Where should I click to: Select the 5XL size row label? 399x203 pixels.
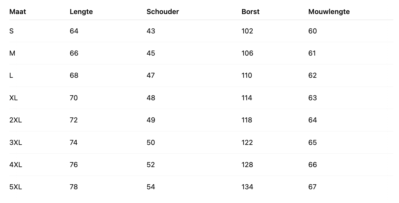tap(16, 187)
